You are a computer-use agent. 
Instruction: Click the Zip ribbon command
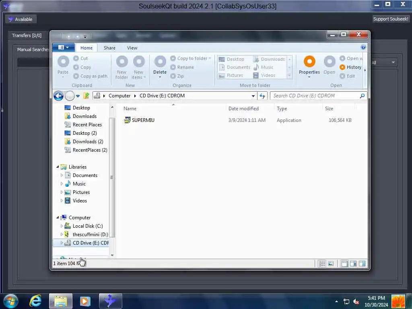(x=177, y=76)
